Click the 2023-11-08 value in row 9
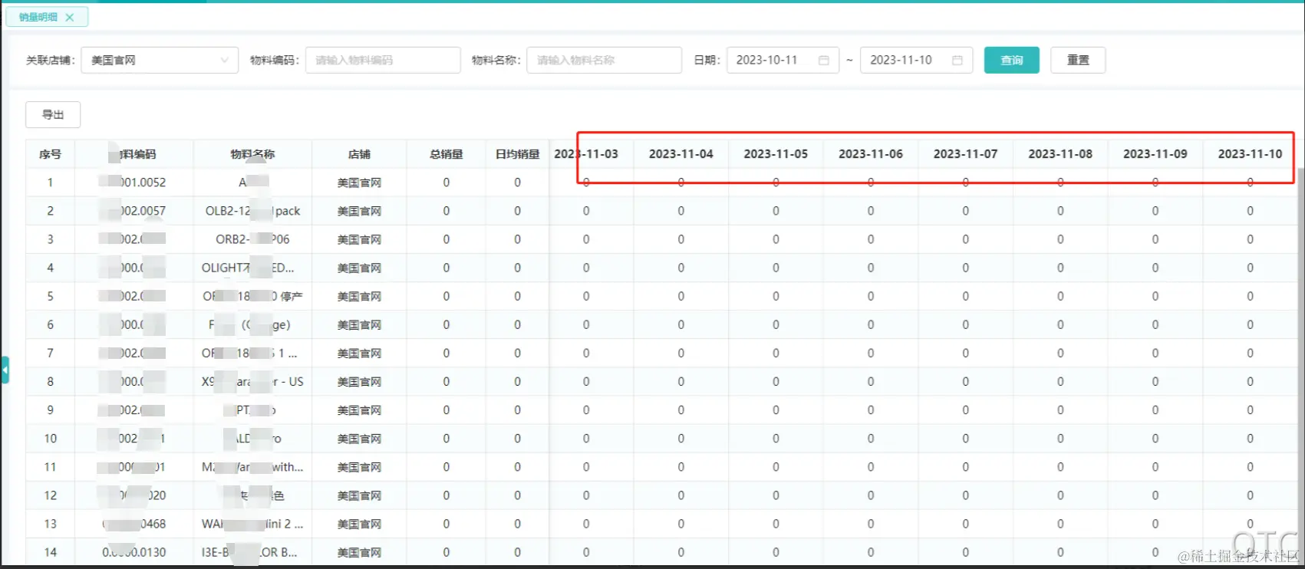 click(1060, 410)
